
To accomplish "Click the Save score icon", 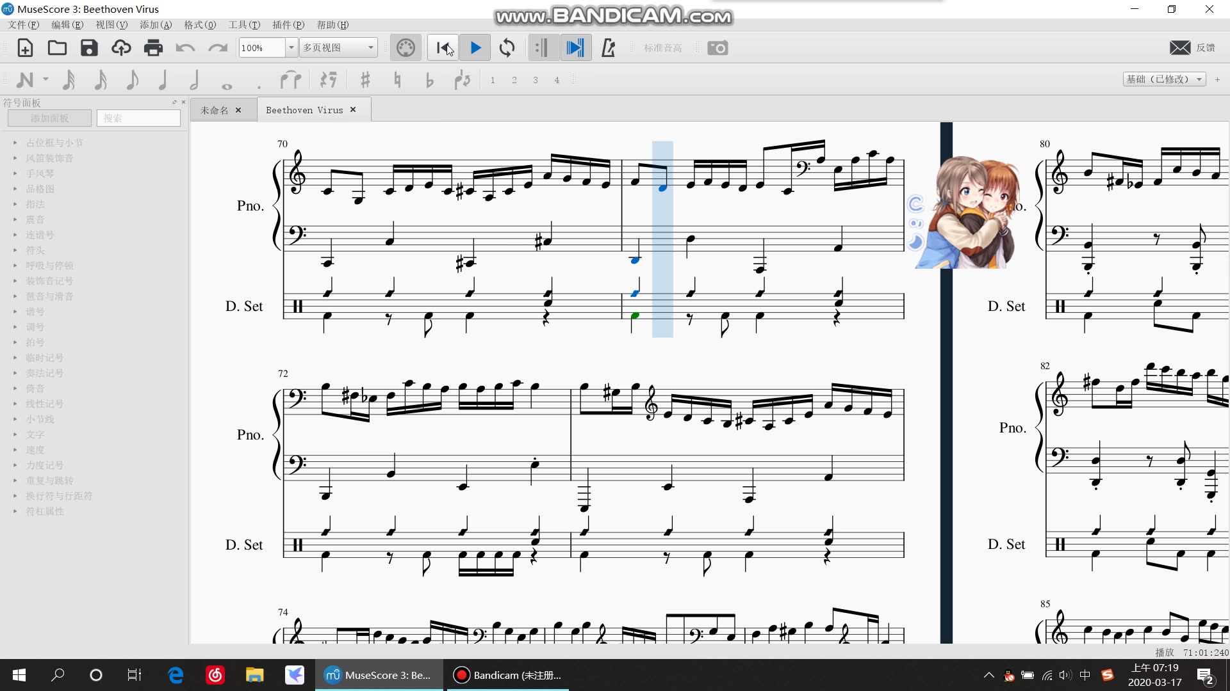I will (89, 48).
